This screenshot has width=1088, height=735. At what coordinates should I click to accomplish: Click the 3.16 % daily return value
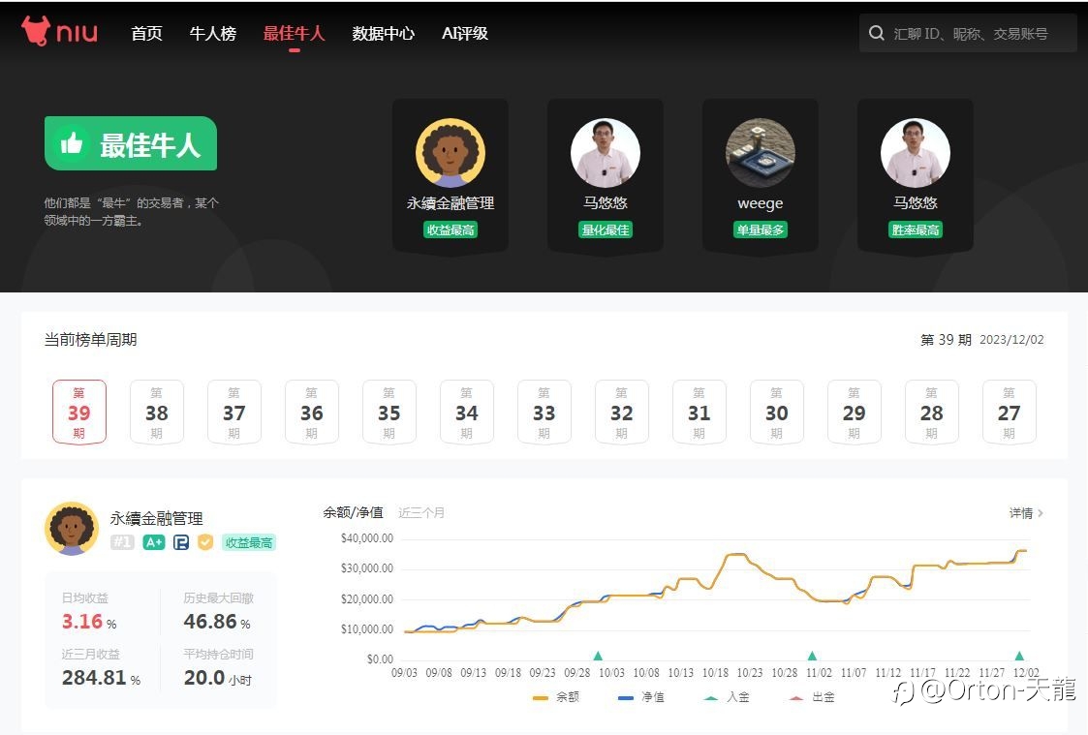click(x=89, y=622)
